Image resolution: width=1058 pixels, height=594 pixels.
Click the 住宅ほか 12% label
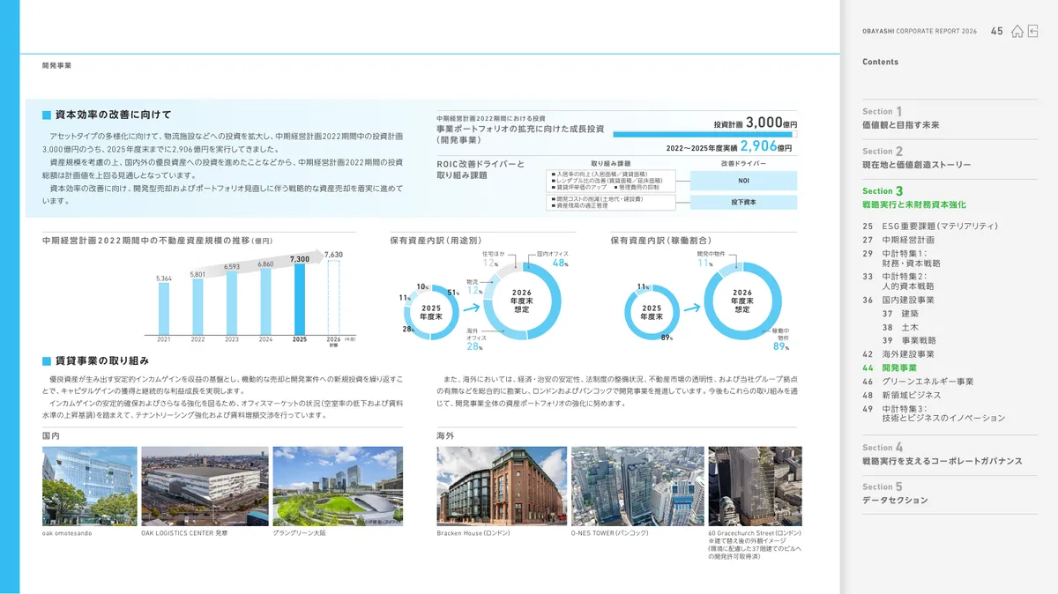click(492, 259)
